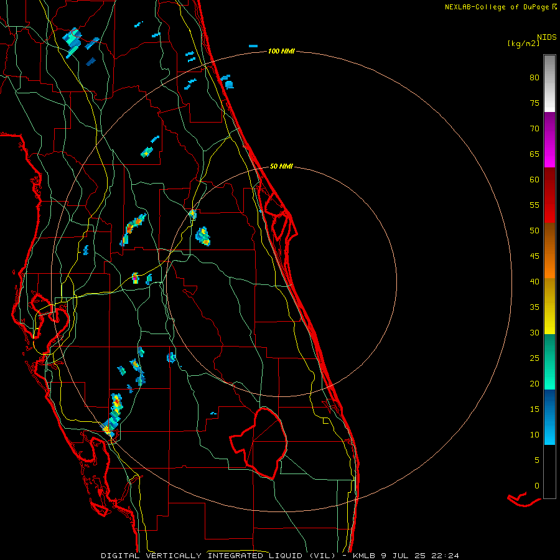Click the 50 NMI range ring label
560x560 pixels.
click(x=281, y=166)
